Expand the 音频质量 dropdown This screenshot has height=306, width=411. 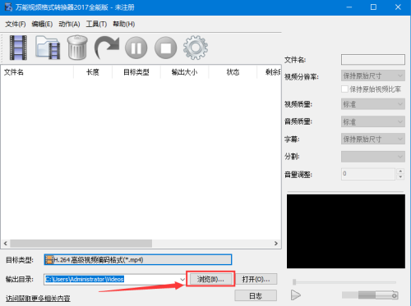pyautogui.click(x=373, y=121)
